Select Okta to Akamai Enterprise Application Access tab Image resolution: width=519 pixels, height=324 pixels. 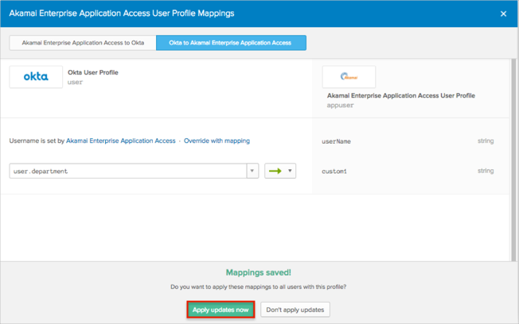tap(230, 42)
